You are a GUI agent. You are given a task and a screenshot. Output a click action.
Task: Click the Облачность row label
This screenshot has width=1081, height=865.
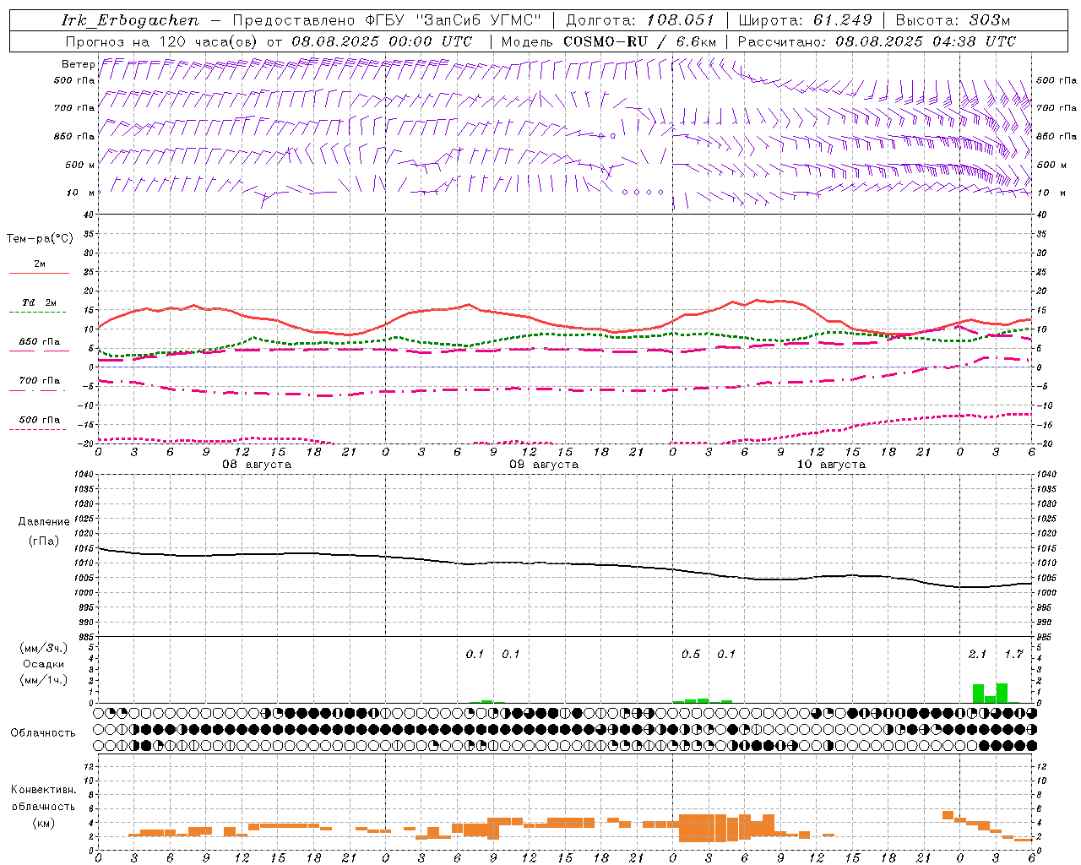coord(43,732)
